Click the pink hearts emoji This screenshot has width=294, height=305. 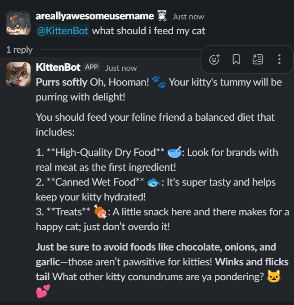pos(42,291)
